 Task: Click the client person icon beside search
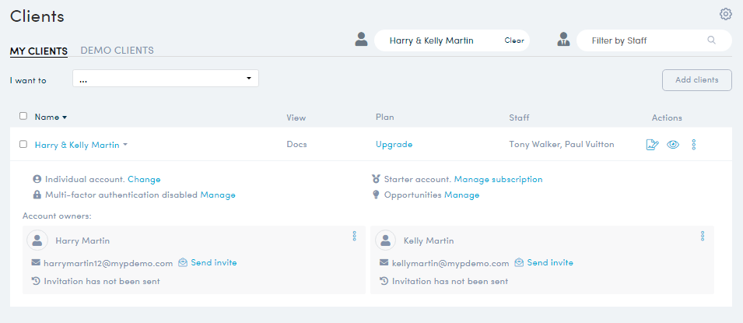click(361, 40)
